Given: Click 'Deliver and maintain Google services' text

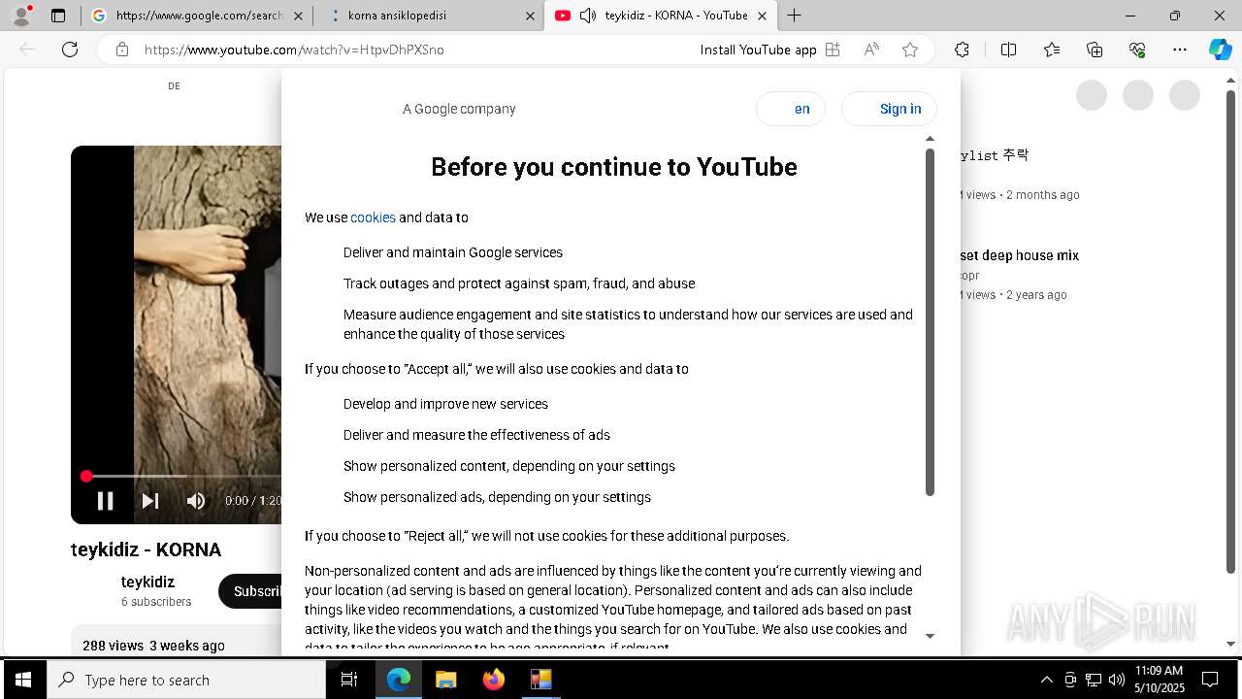Looking at the screenshot, I should tap(453, 252).
